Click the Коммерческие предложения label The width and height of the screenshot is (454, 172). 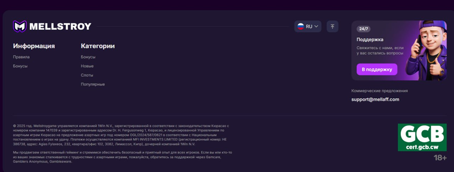point(379,91)
